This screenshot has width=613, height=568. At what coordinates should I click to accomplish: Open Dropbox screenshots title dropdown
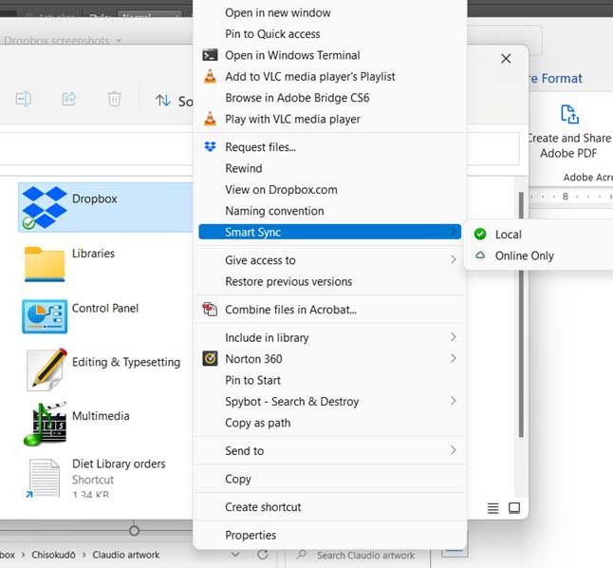coord(119,41)
